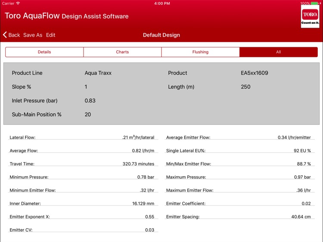The height and width of the screenshot is (242, 323).
Task: Tap the Product Line label
Action: pyautogui.click(x=27, y=73)
